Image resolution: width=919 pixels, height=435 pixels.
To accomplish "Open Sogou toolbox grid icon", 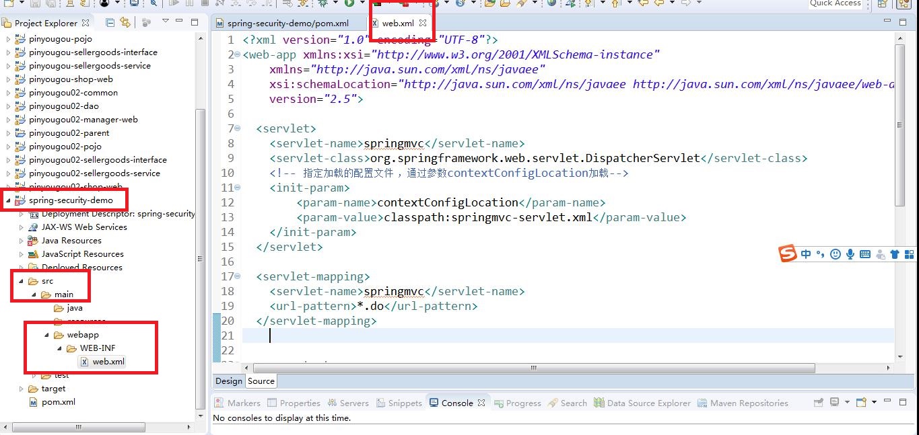I will (x=910, y=254).
